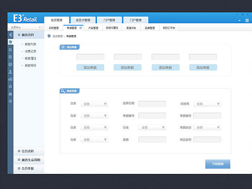Select 消费记录 in the left tree

point(31,51)
